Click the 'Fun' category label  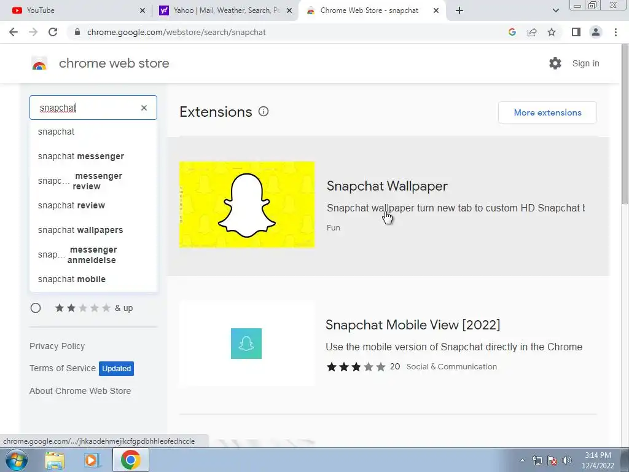tap(334, 227)
